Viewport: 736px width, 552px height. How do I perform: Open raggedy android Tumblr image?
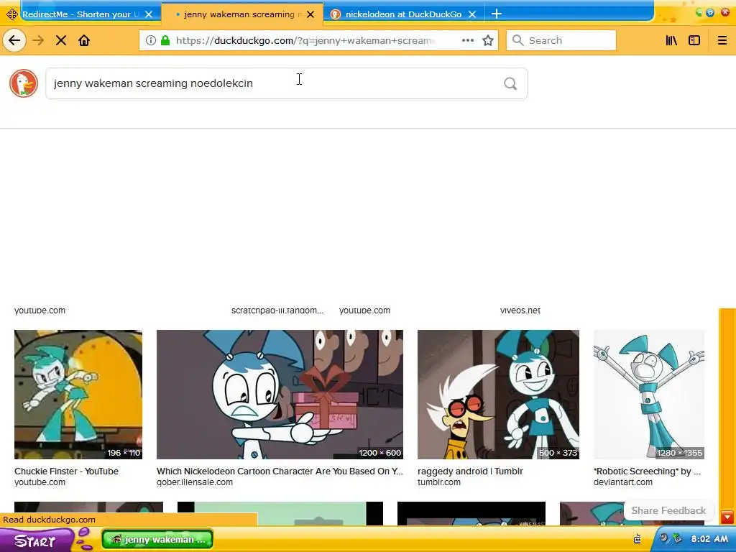[498, 395]
